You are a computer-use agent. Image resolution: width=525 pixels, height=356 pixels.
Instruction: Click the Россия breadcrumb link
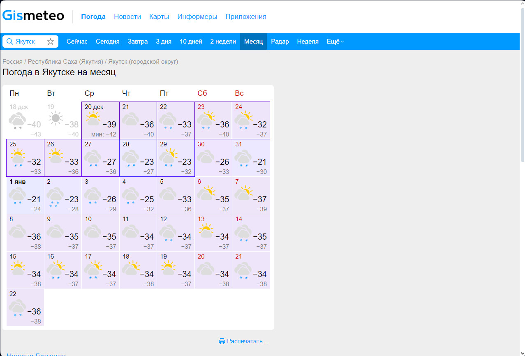pyautogui.click(x=13, y=62)
